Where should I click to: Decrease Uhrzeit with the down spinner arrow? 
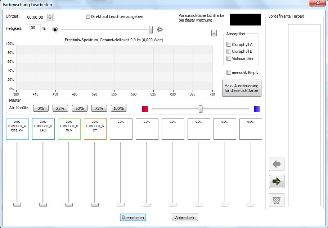tap(50, 19)
